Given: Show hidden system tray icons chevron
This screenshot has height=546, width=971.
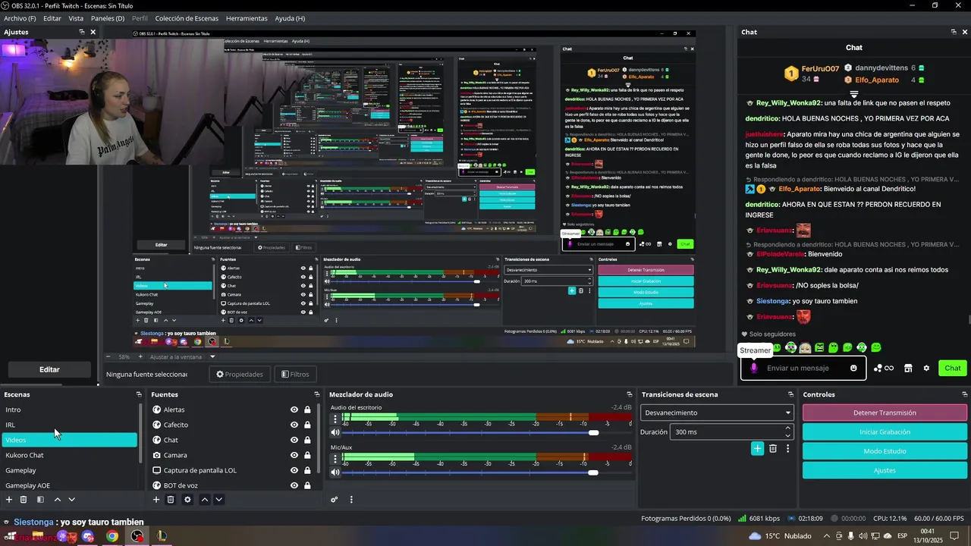Looking at the screenshot, I should 827,536.
